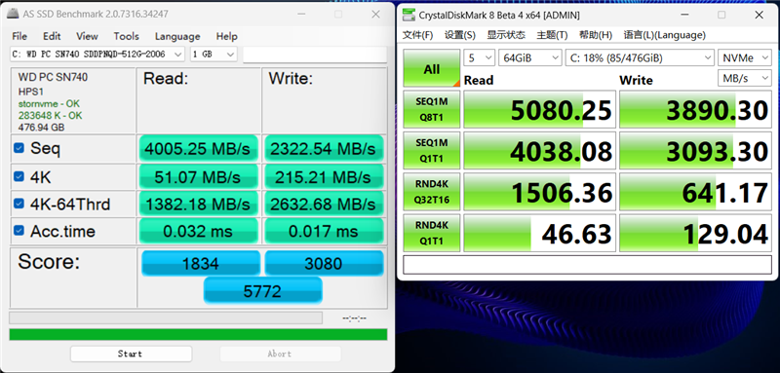
Task: Open the Tools menu in AS SSD
Action: pyautogui.click(x=126, y=36)
